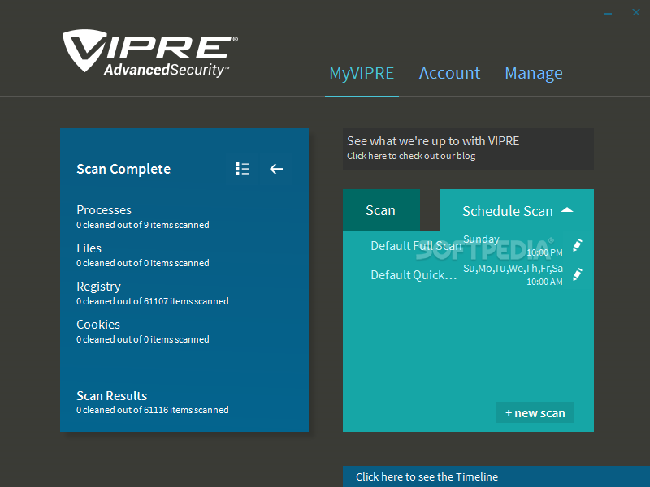Open the Account tab
The image size is (650, 487).
[449, 73]
